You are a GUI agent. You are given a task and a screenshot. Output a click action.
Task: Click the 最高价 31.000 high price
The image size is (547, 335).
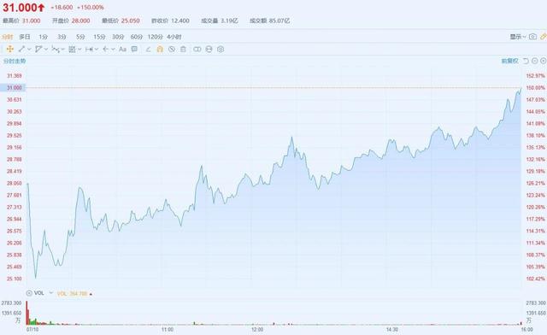[21, 21]
